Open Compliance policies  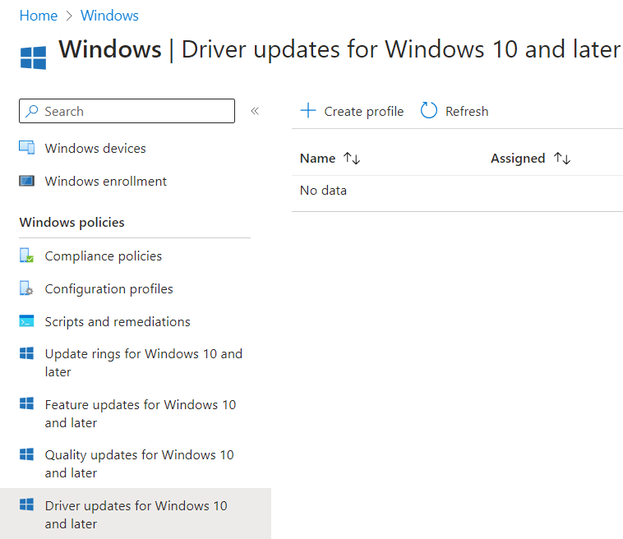tap(104, 256)
